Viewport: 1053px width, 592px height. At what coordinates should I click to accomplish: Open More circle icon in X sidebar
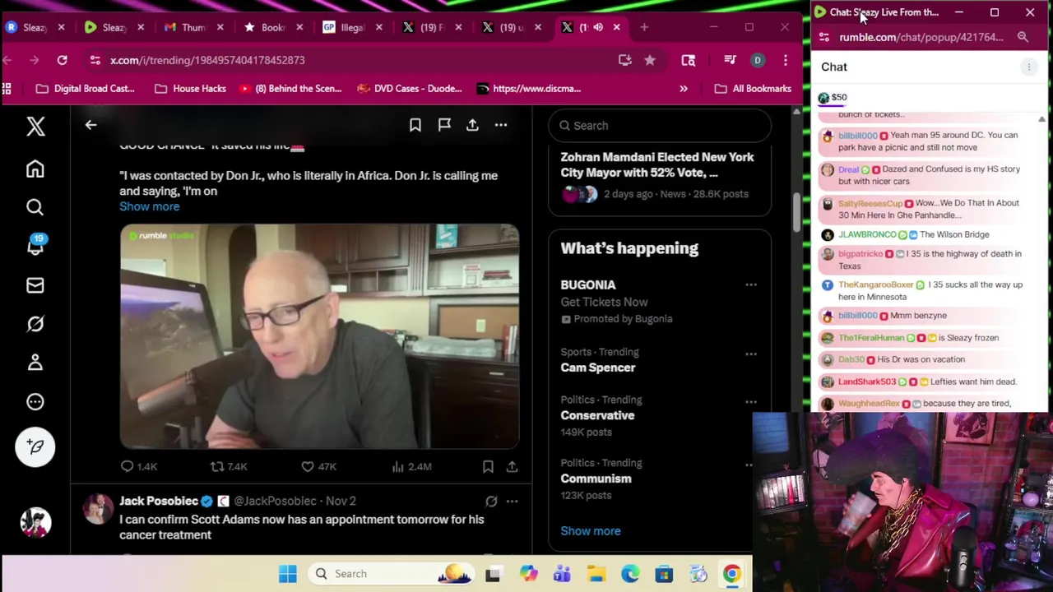35,402
